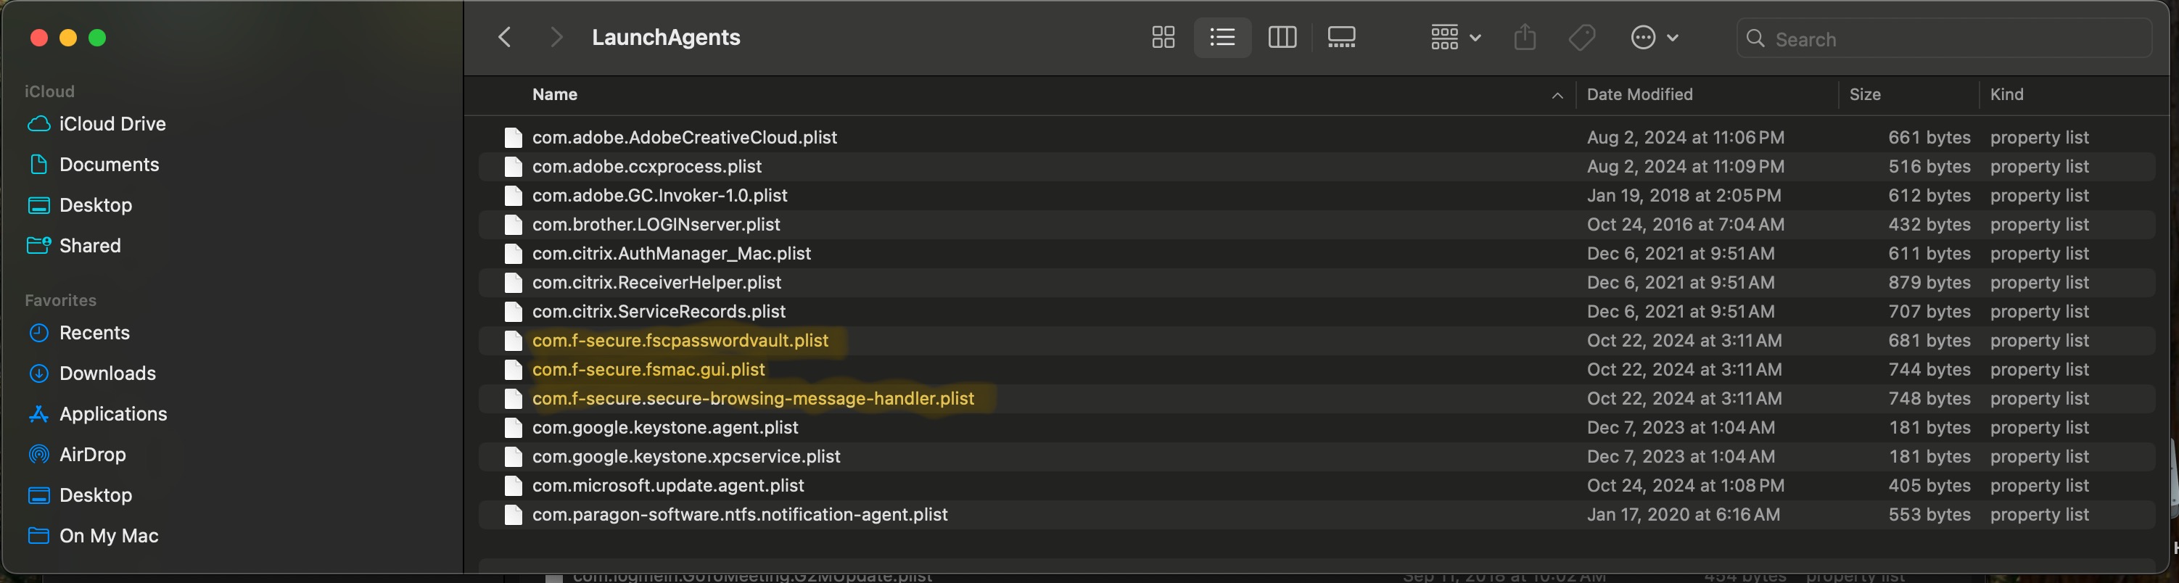Click the Tags toolbar icon
Viewport: 2179px width, 583px height.
pos(1581,38)
